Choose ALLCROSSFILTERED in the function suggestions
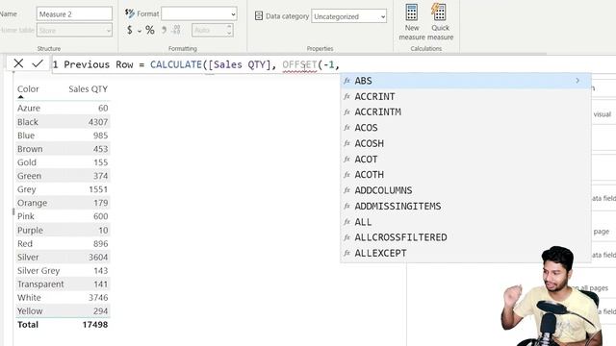Image resolution: width=616 pixels, height=346 pixels. tap(466, 237)
